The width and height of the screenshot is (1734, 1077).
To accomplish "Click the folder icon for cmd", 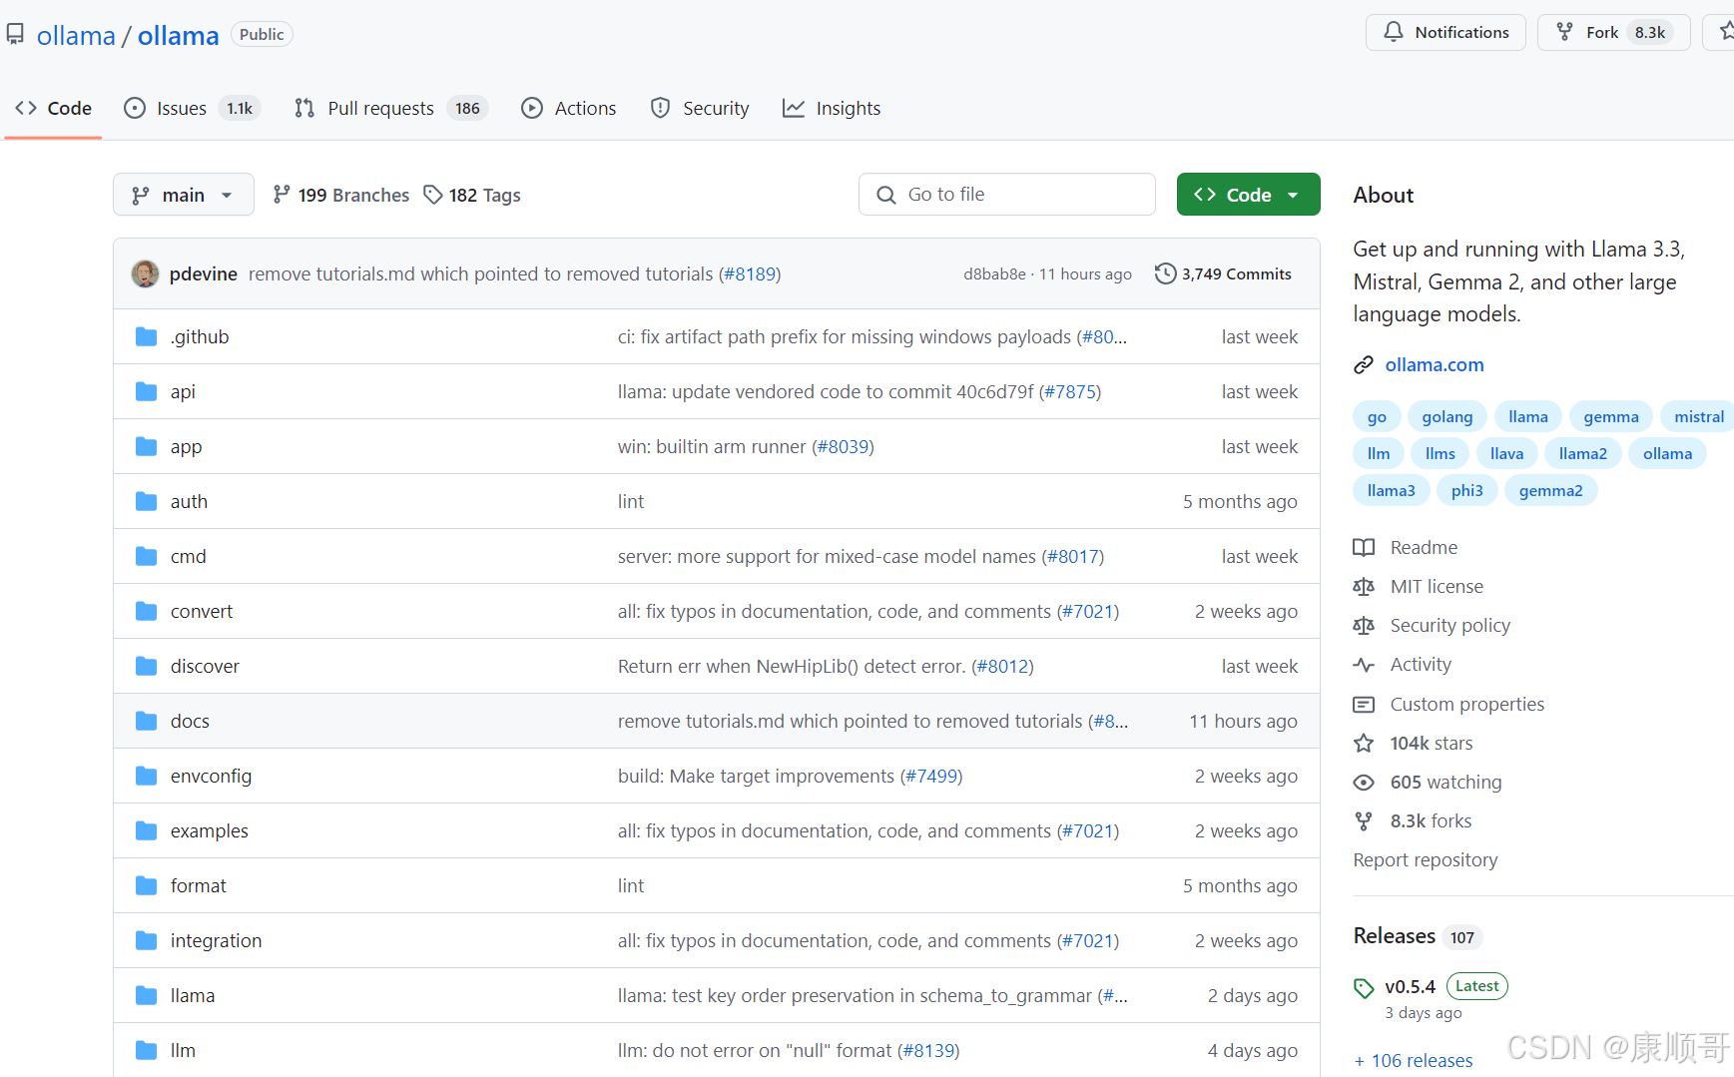I will pos(146,556).
